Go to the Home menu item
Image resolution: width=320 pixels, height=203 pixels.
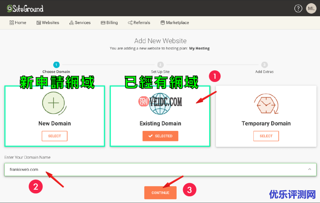click(18, 23)
